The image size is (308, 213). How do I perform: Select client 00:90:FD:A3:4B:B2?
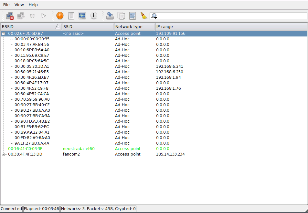click(x=32, y=121)
